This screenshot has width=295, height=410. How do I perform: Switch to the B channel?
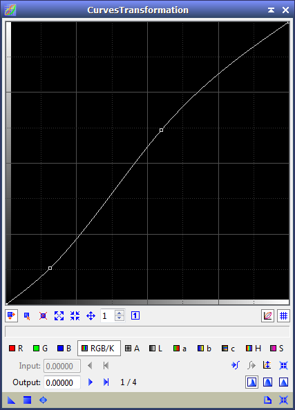64,349
